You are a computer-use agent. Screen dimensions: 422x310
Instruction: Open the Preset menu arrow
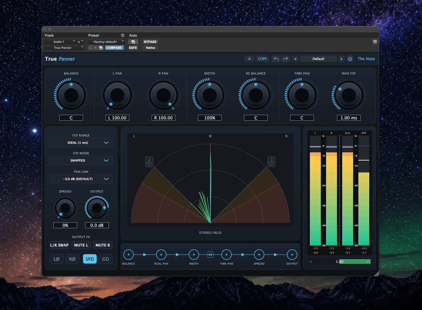click(x=123, y=35)
